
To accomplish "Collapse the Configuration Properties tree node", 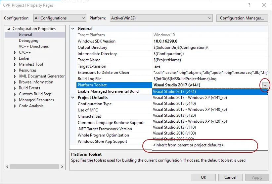I will [x=9, y=29].
